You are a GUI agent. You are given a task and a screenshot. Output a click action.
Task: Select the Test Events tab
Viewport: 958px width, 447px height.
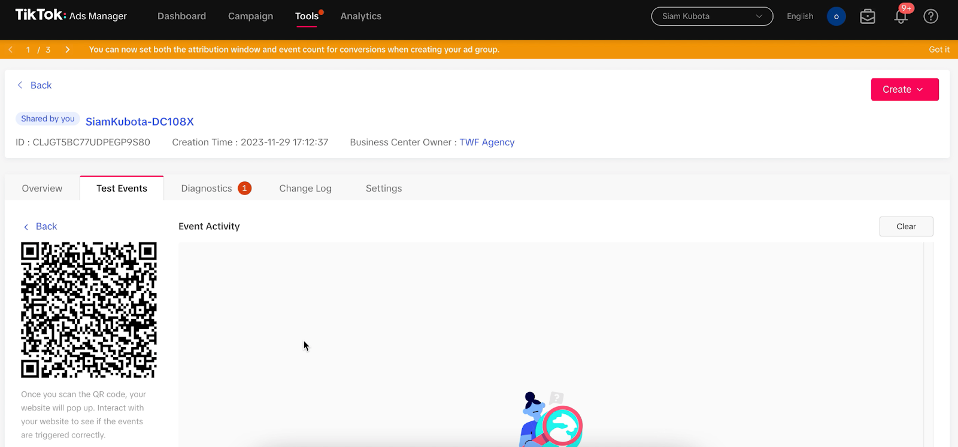click(122, 188)
